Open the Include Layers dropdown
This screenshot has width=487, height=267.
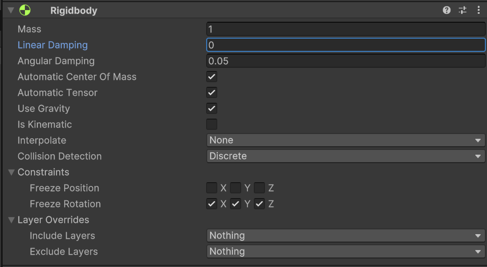pyautogui.click(x=345, y=236)
